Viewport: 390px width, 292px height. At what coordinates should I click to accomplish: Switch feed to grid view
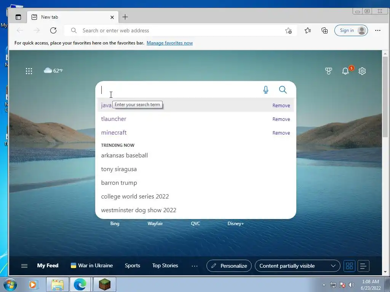click(349, 266)
